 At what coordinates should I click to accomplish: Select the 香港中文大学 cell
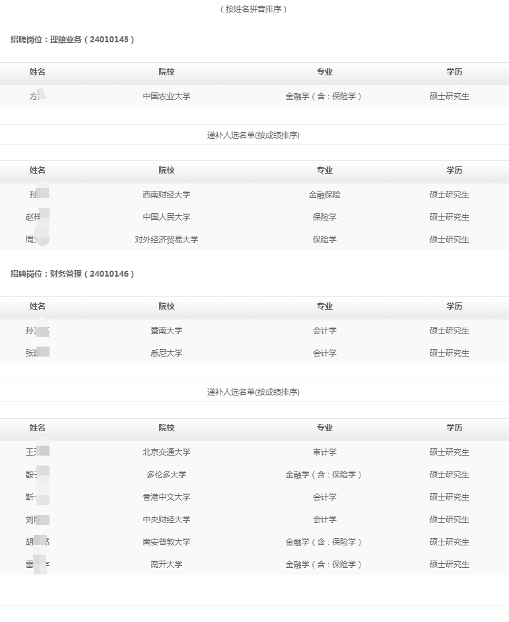pyautogui.click(x=166, y=497)
